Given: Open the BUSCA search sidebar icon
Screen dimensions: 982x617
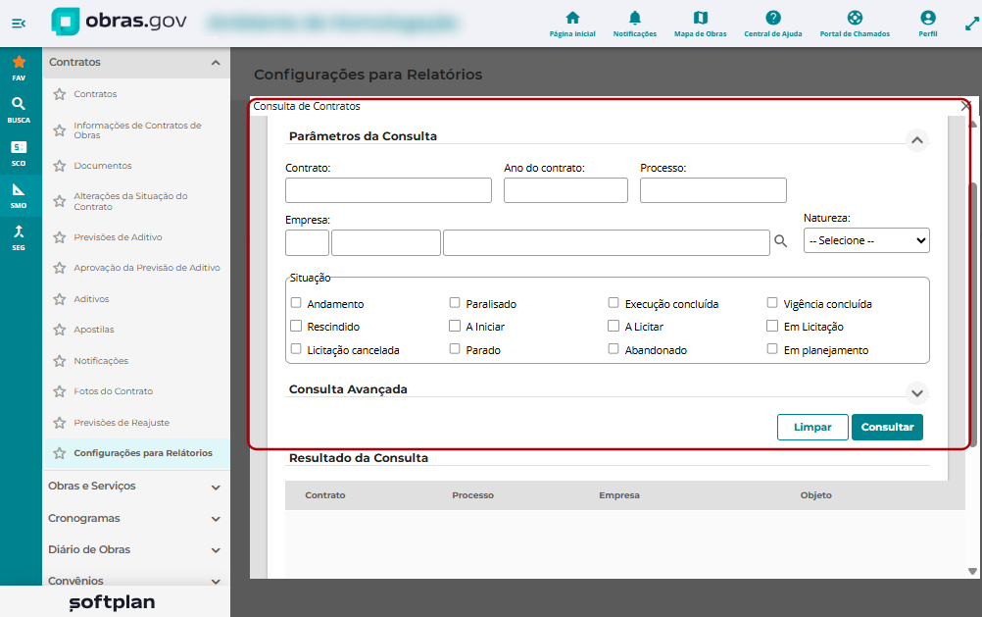Looking at the screenshot, I should [x=19, y=110].
